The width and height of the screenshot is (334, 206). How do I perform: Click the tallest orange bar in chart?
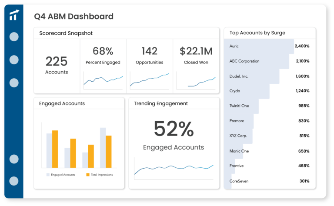(x=55, y=149)
